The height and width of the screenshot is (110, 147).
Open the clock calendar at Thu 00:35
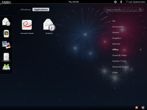pyautogui.click(x=73, y=2)
